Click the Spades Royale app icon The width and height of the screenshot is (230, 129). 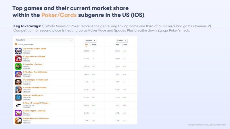tap(18, 82)
